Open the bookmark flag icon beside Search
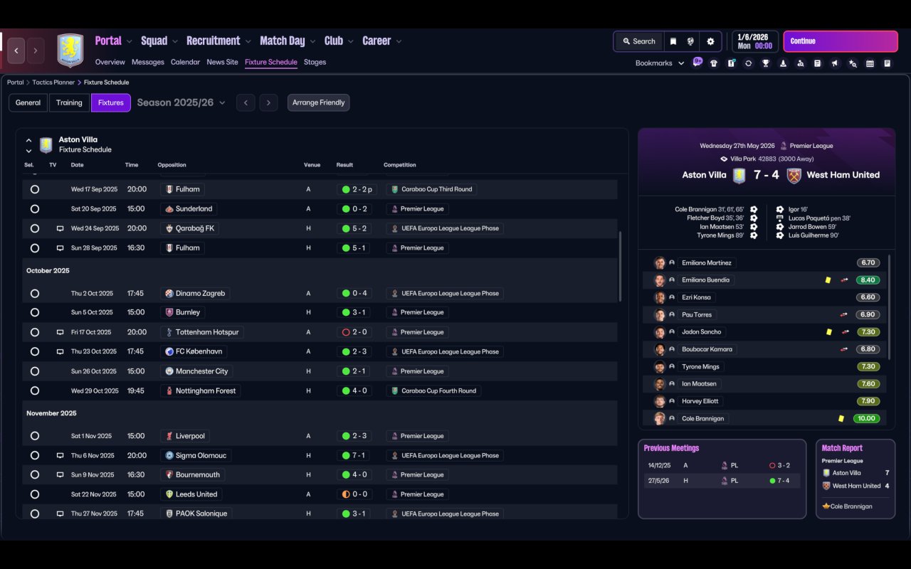911x569 pixels. pyautogui.click(x=673, y=41)
